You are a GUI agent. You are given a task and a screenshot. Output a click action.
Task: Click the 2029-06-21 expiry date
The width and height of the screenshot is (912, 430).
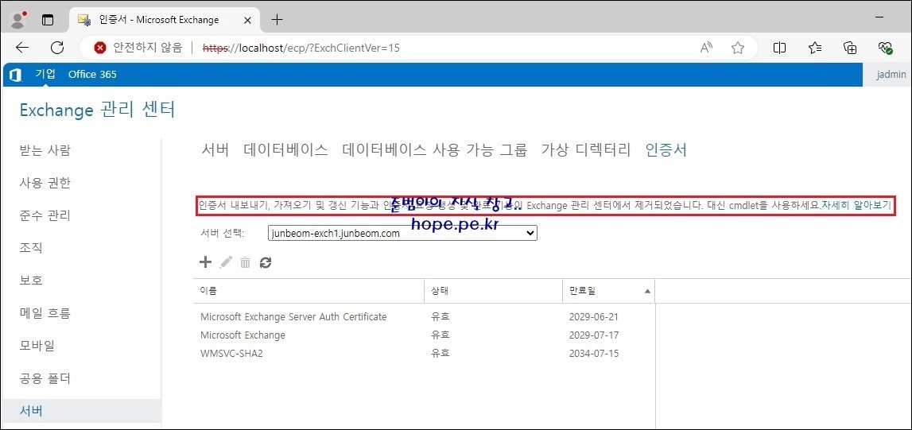click(x=594, y=317)
